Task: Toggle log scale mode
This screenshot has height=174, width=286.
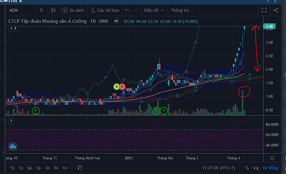Action: [257, 168]
